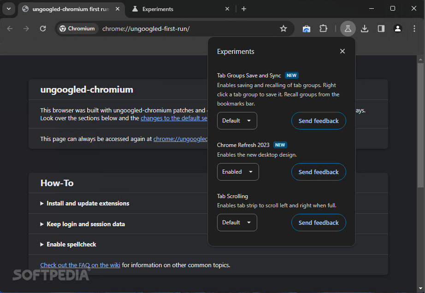Screen dimensions: 425x293
Task: Open the Chromium Web Store extension icon
Action: coord(306,29)
